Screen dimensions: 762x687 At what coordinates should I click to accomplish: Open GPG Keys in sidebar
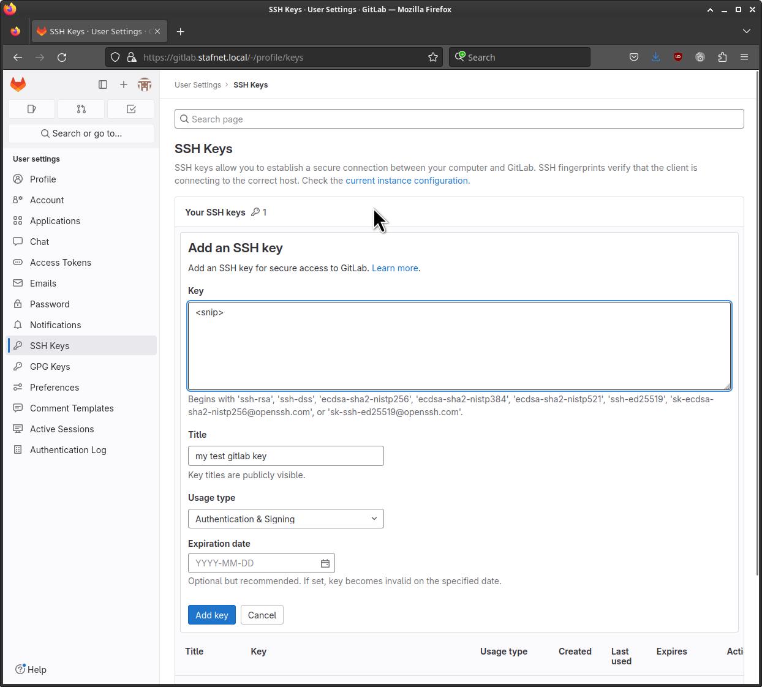[50, 367]
